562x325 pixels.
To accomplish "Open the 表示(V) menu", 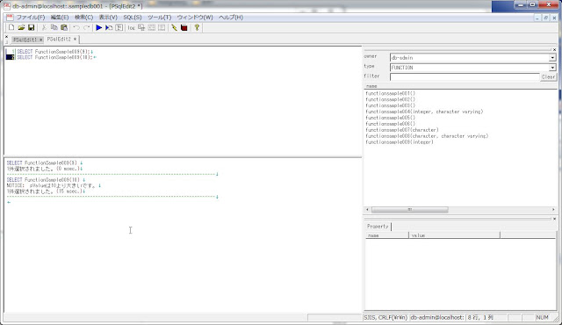I will tap(108, 18).
